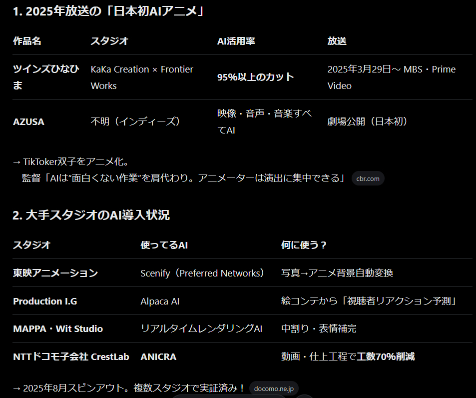Click the 使ってるAI column header
476x398 pixels.
pyautogui.click(x=164, y=245)
